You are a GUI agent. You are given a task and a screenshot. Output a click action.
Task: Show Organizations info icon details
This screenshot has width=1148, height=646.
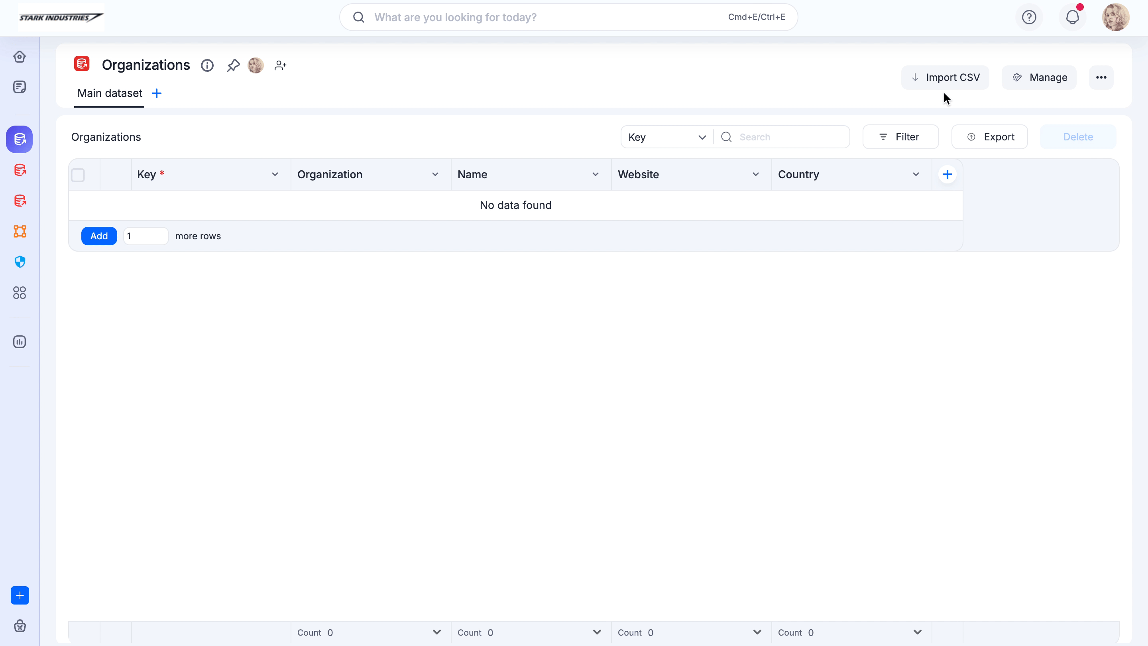pos(207,65)
